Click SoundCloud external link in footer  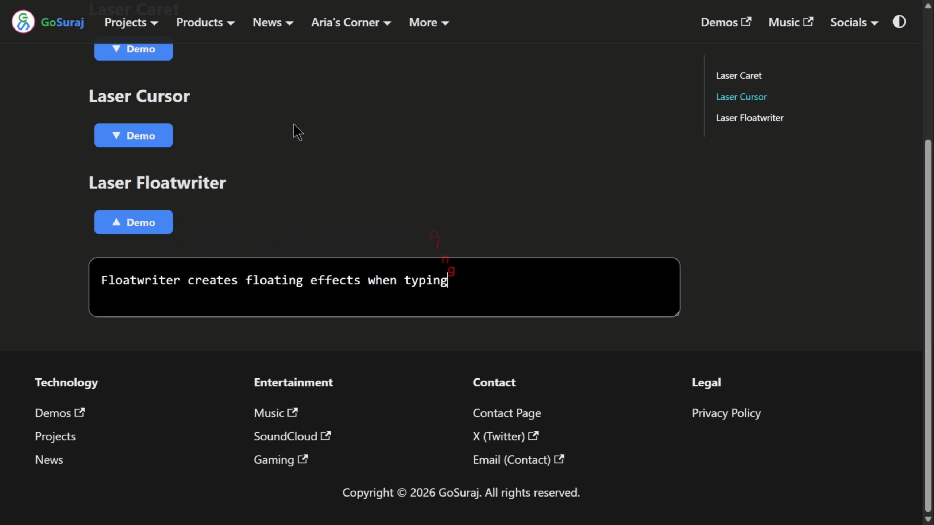click(x=292, y=436)
